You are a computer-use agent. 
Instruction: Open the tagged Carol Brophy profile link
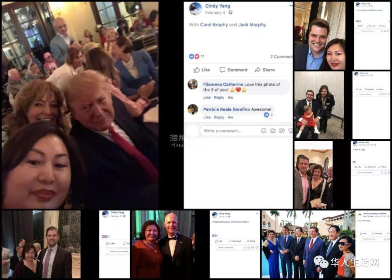pyautogui.click(x=214, y=25)
